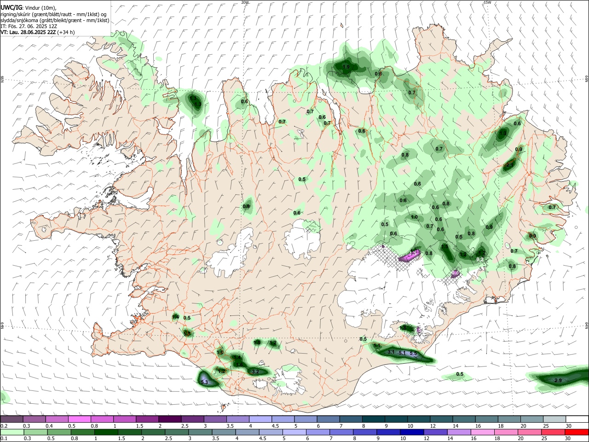
Task: Click the bright red swatch labeled 30 in rain legend
Action: click(577, 432)
